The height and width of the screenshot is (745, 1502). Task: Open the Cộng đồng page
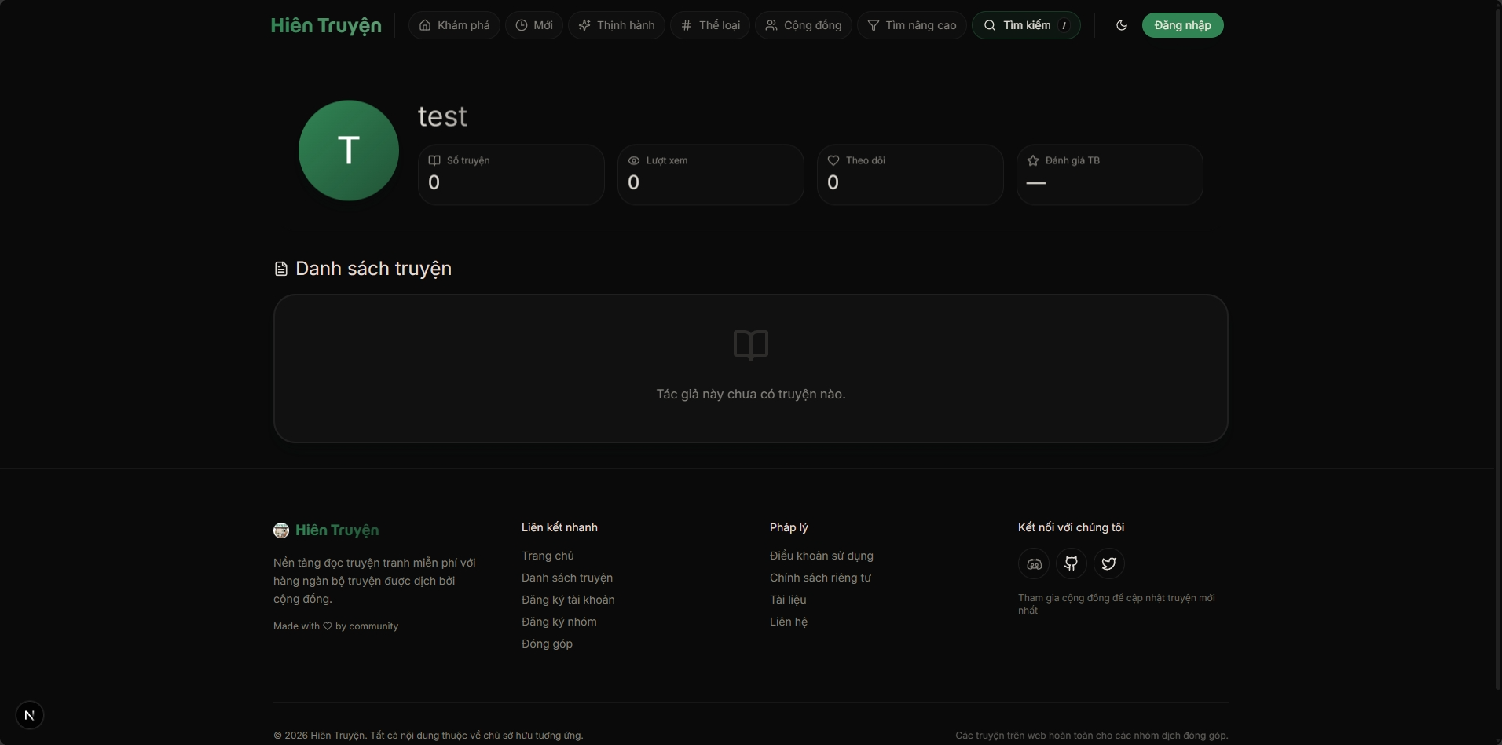(x=803, y=25)
